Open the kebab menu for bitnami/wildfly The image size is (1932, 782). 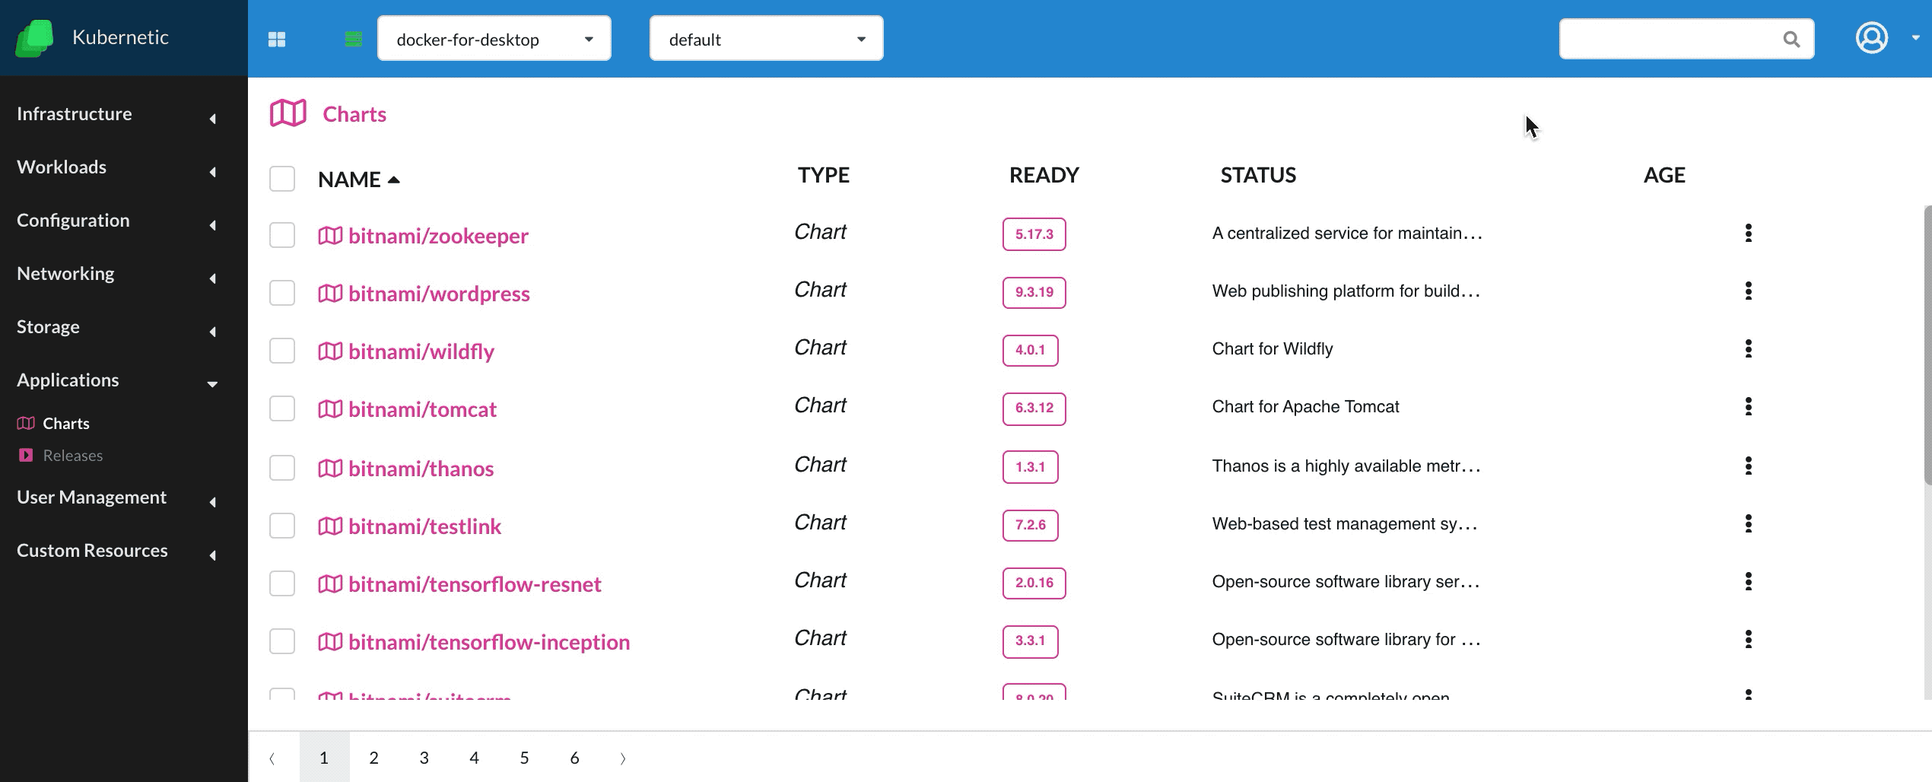tap(1749, 348)
